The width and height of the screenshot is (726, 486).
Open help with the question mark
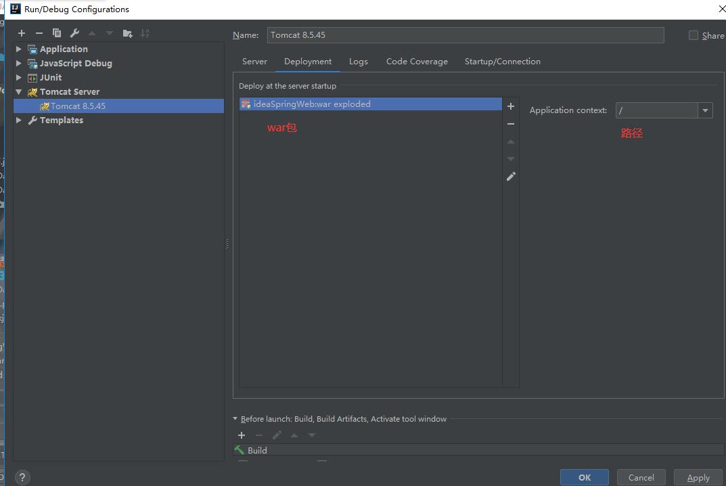(22, 477)
